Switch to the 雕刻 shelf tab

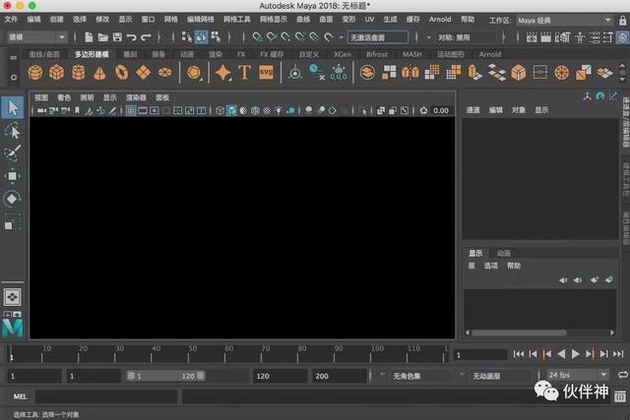click(x=130, y=55)
